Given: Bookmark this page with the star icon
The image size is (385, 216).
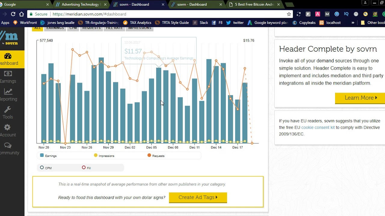Looking at the screenshot, I should [289, 14].
